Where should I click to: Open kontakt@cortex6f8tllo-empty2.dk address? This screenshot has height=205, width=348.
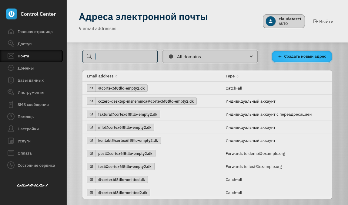pos(124,140)
